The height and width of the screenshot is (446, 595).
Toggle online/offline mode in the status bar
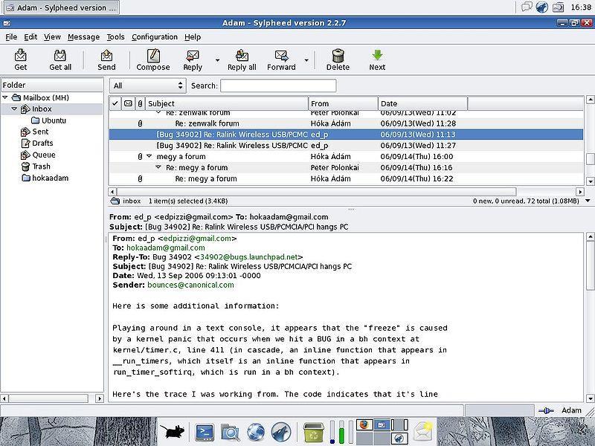coord(545,410)
